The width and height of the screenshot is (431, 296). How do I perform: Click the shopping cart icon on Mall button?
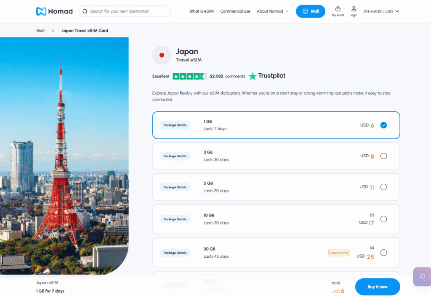click(x=305, y=11)
